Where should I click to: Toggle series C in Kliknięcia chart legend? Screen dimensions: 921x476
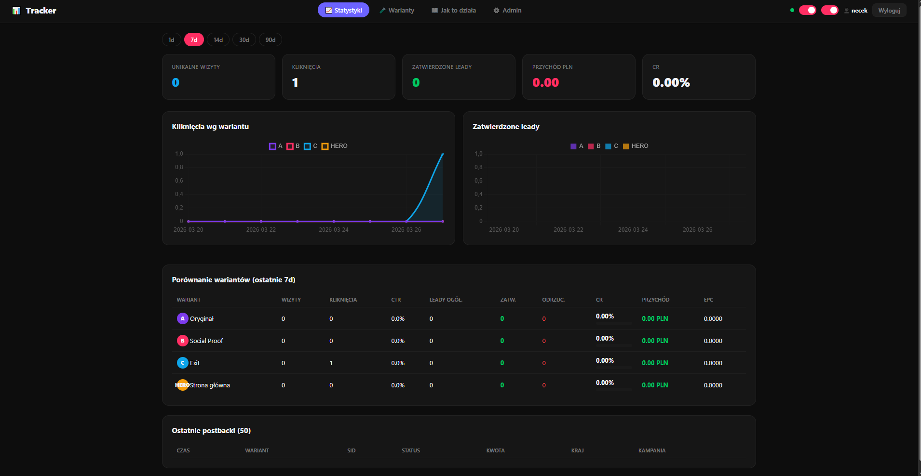311,146
